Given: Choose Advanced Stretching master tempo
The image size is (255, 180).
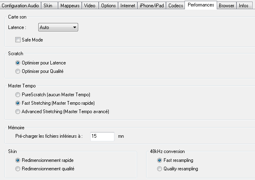Looking at the screenshot, I should point(18,112).
